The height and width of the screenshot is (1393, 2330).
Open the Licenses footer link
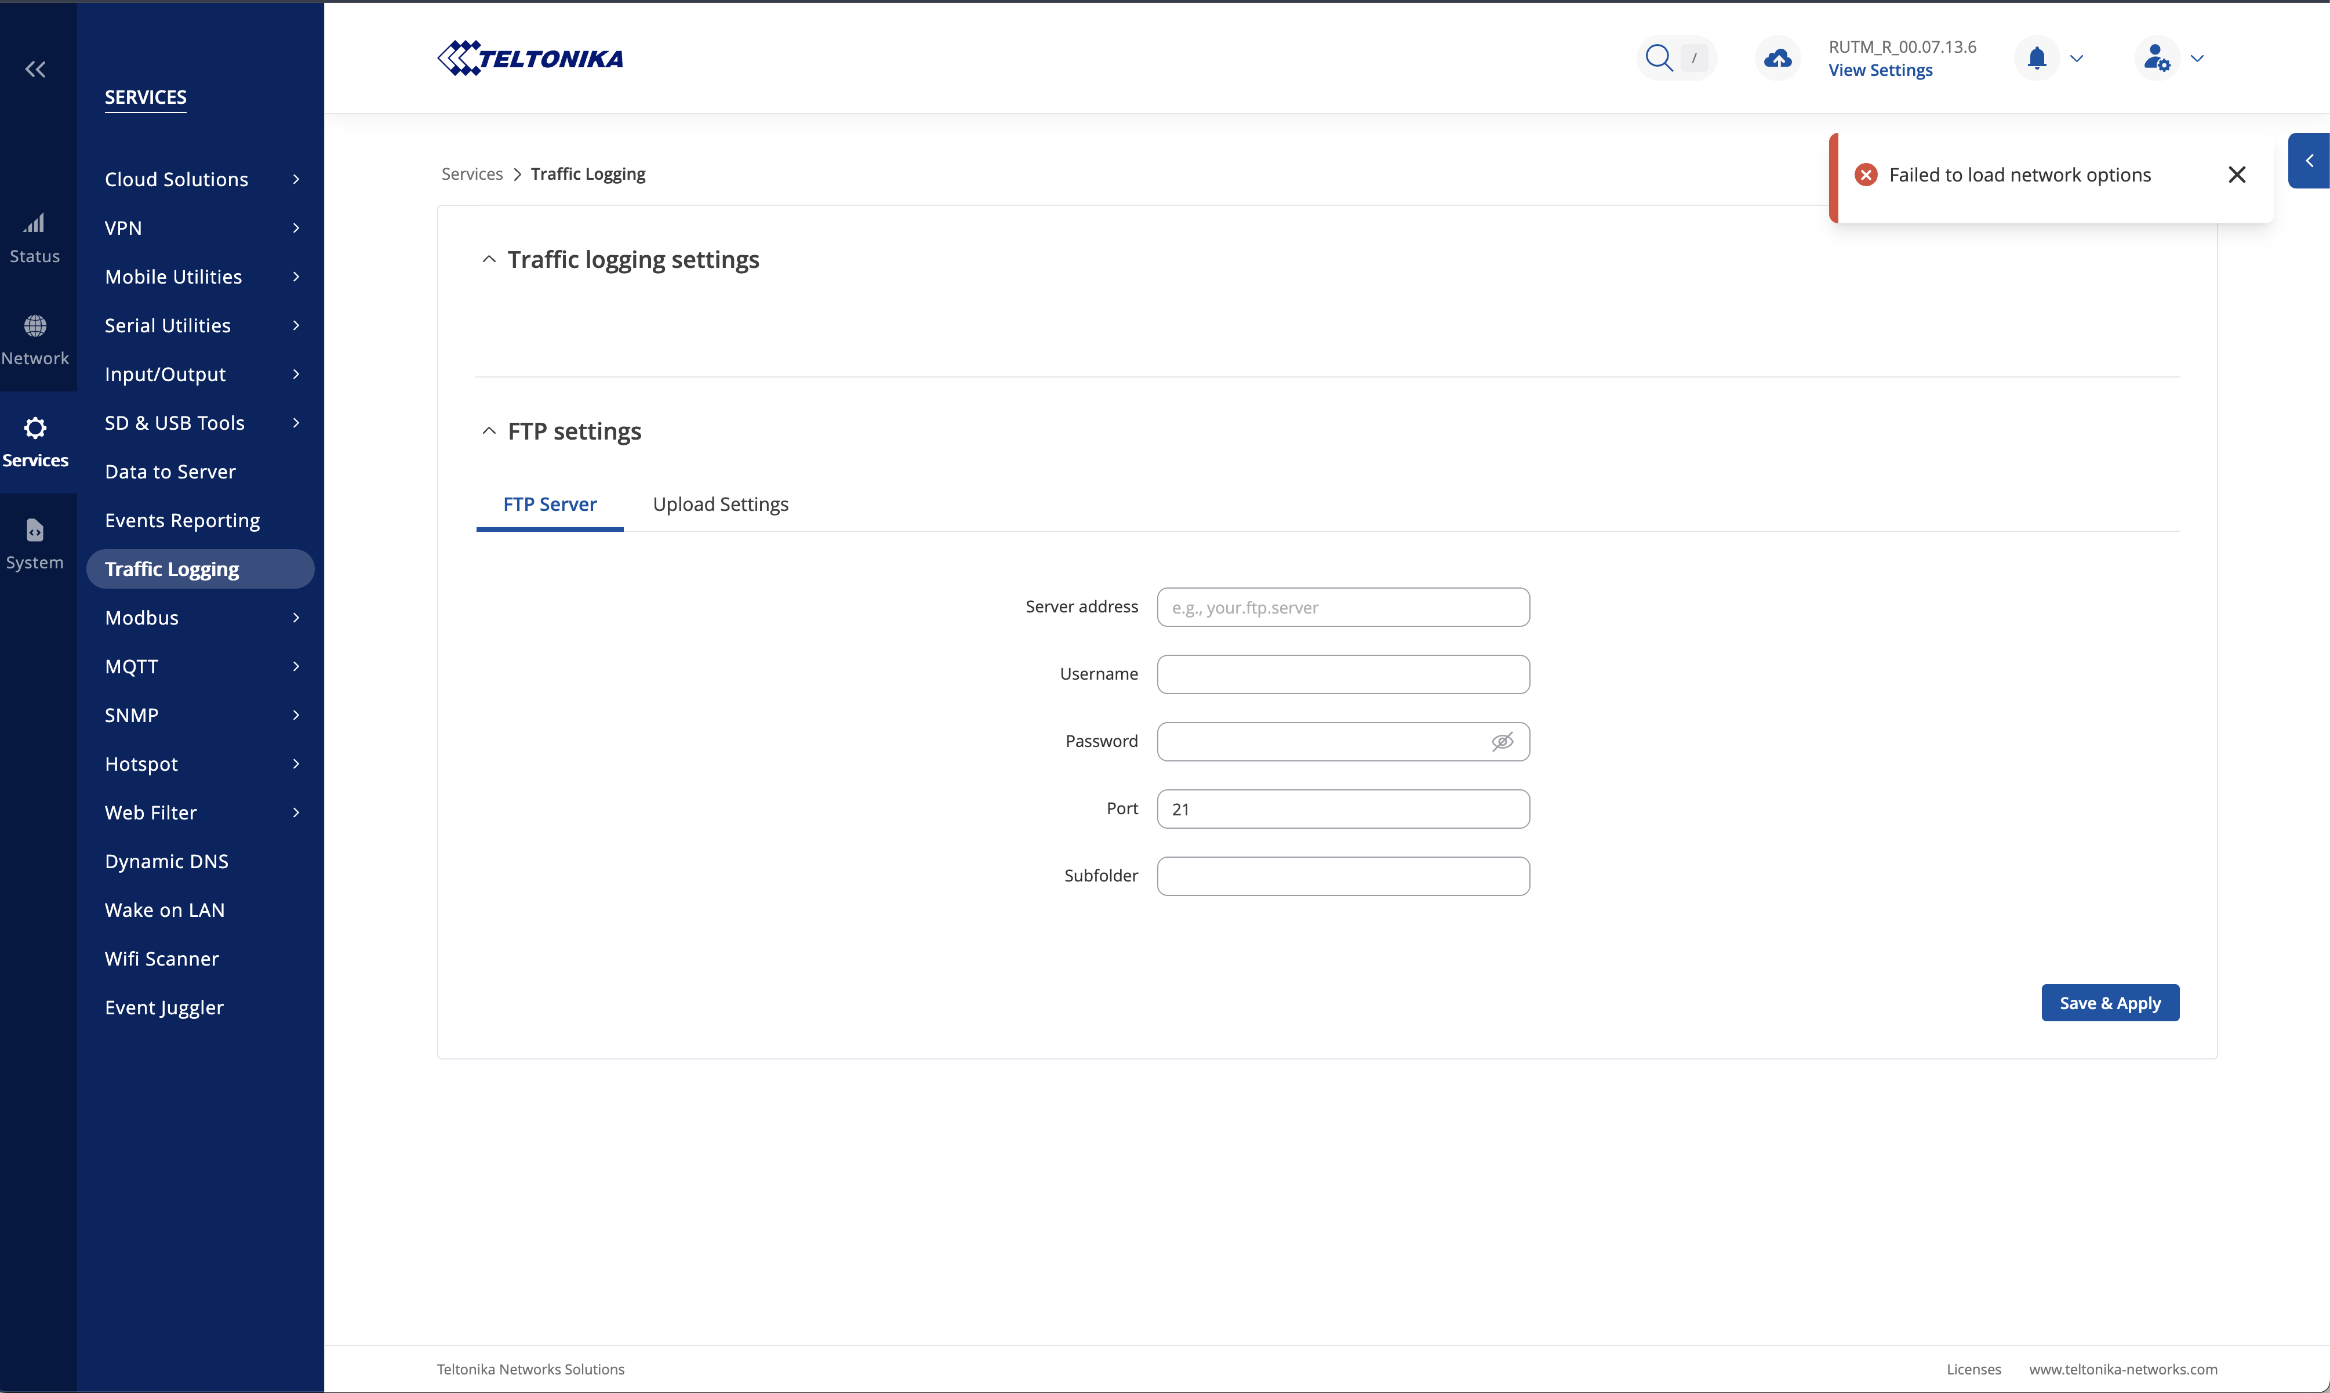(1973, 1370)
